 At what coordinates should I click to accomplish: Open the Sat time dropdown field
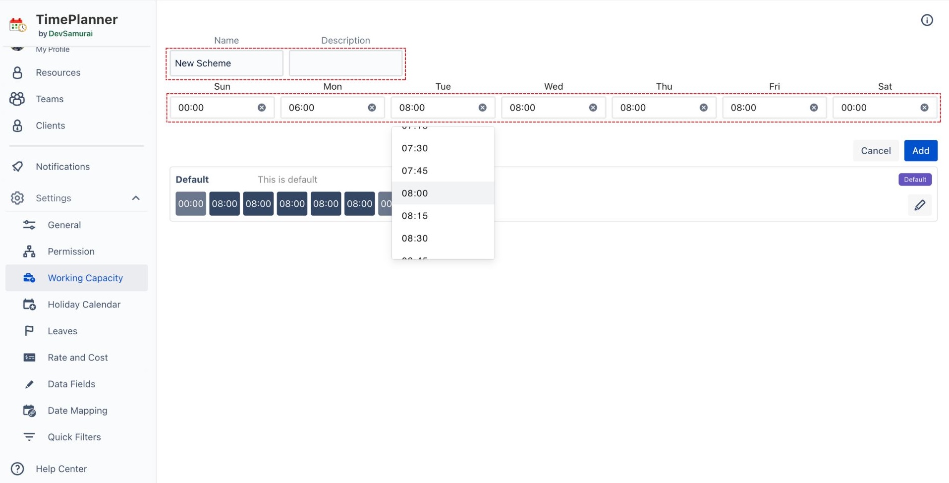pyautogui.click(x=876, y=108)
